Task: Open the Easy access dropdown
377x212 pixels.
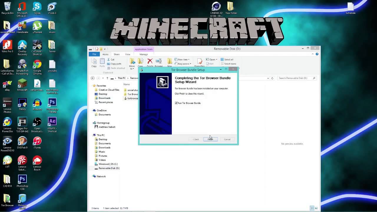Action: point(183,64)
